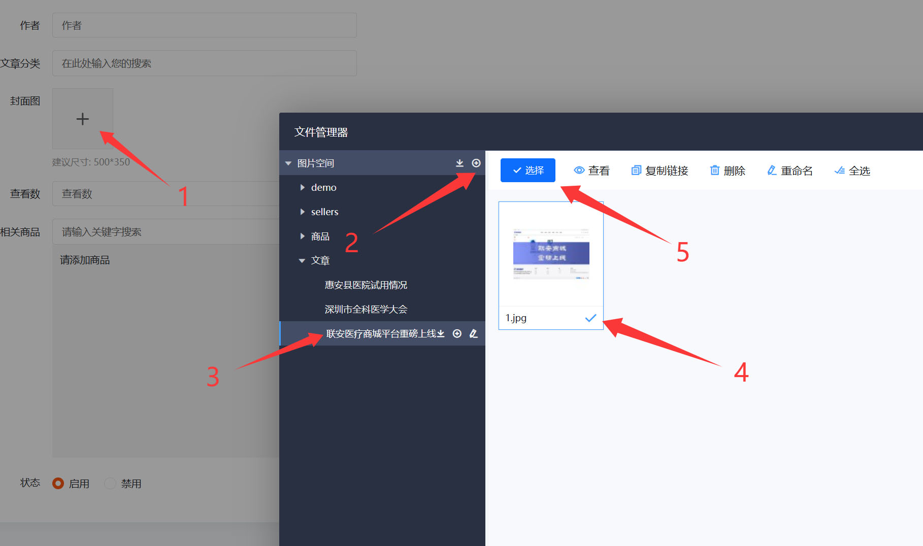The height and width of the screenshot is (546, 923).
Task: Click 查看 eye icon in toolbar
Action: point(579,170)
